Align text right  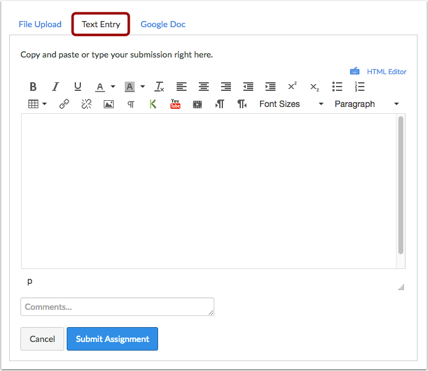click(x=226, y=87)
